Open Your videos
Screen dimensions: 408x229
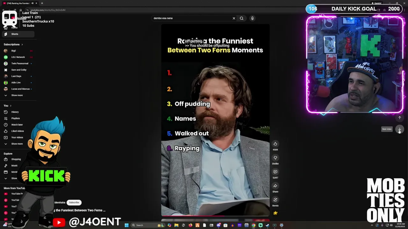(17, 137)
